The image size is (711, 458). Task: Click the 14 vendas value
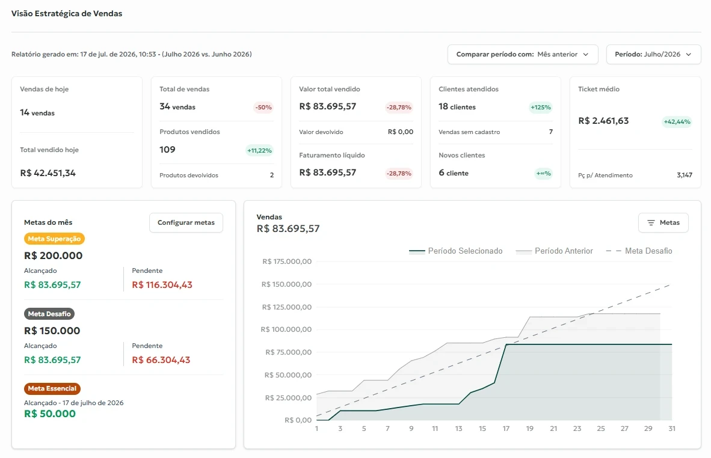point(37,113)
